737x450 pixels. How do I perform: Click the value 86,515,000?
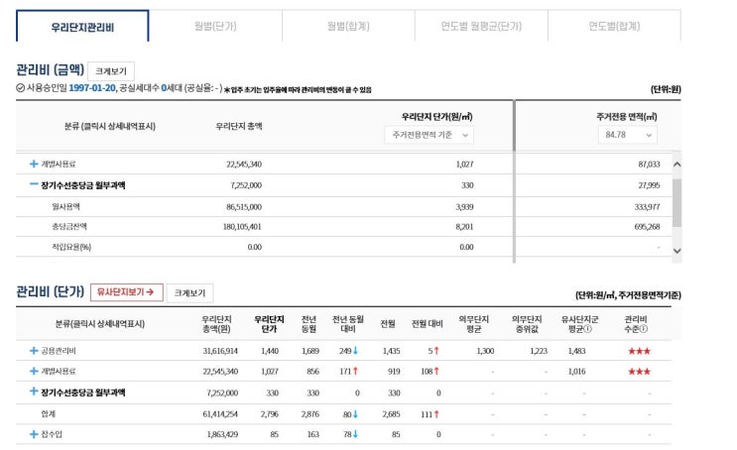[244, 207]
